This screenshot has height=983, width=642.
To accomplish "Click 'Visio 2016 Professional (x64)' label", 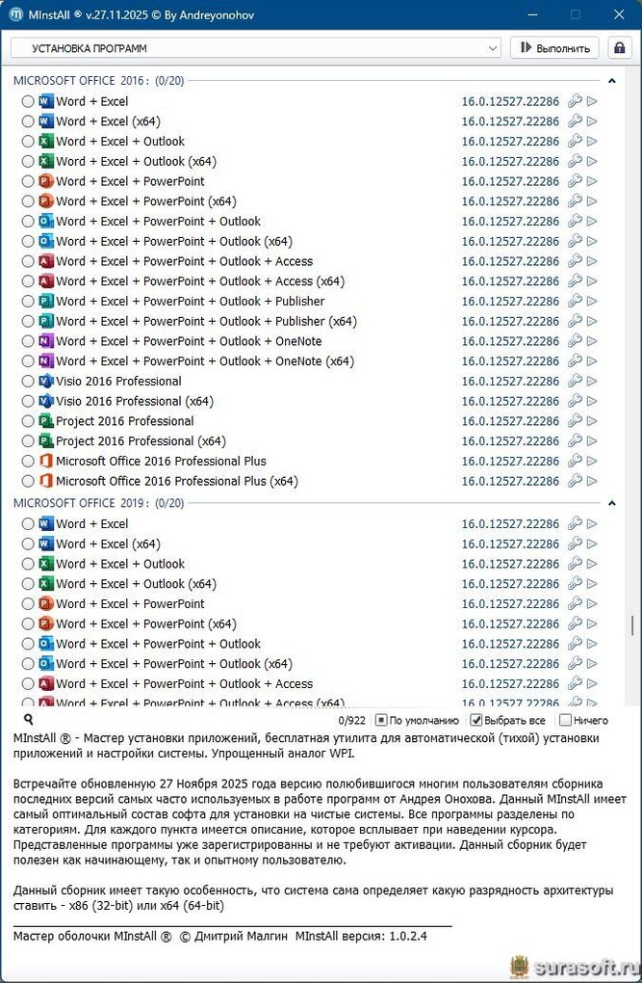I will coord(135,401).
